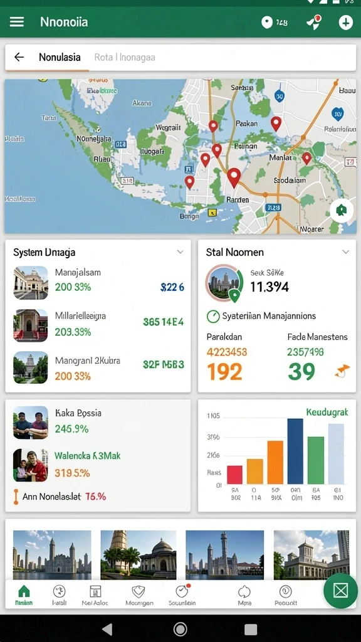Click the Rota Inonagaa search field
This screenshot has height=642, width=361.
click(125, 57)
